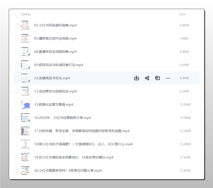Check the box beside 08.直播带货全流程拆解.mp4
This screenshot has width=213, height=188.
(x=17, y=51)
